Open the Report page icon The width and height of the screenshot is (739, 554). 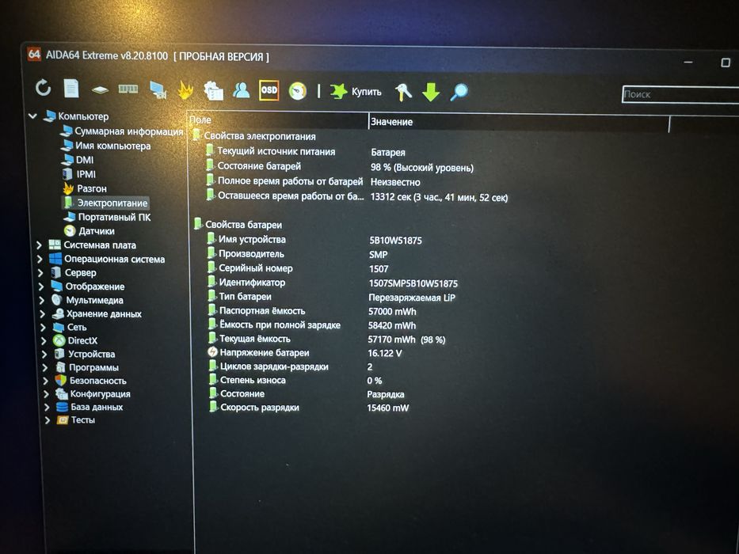tap(71, 88)
